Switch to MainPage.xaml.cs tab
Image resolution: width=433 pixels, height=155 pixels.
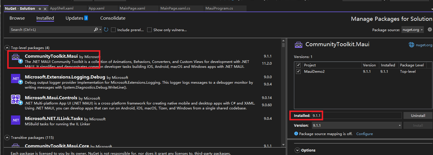click(x=175, y=8)
